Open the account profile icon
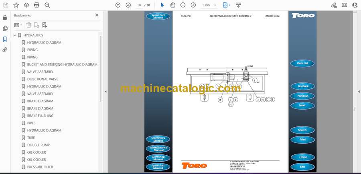Screen dimensions: 361x174 [355, 5]
